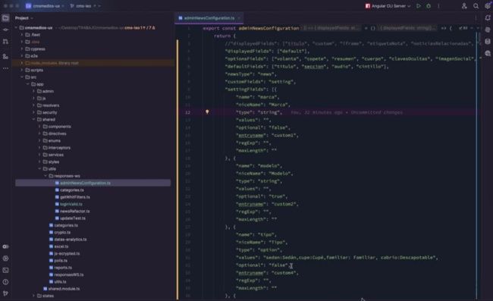
Task: Open the AI Assistant tool window icon
Action: click(x=488, y=30)
